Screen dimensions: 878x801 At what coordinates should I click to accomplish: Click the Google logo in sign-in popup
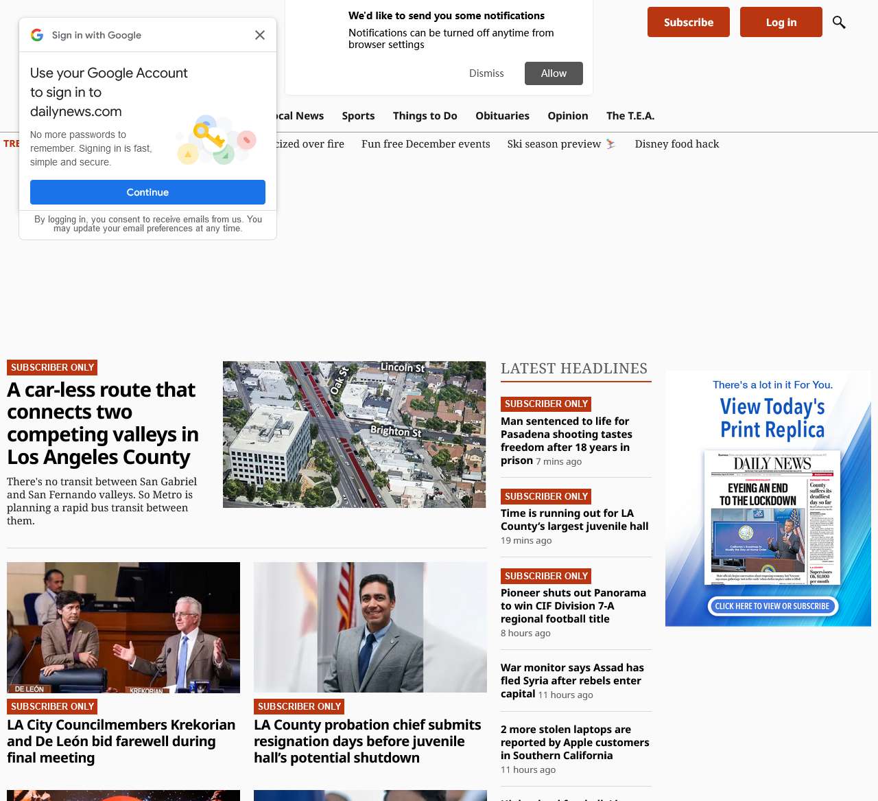click(37, 35)
